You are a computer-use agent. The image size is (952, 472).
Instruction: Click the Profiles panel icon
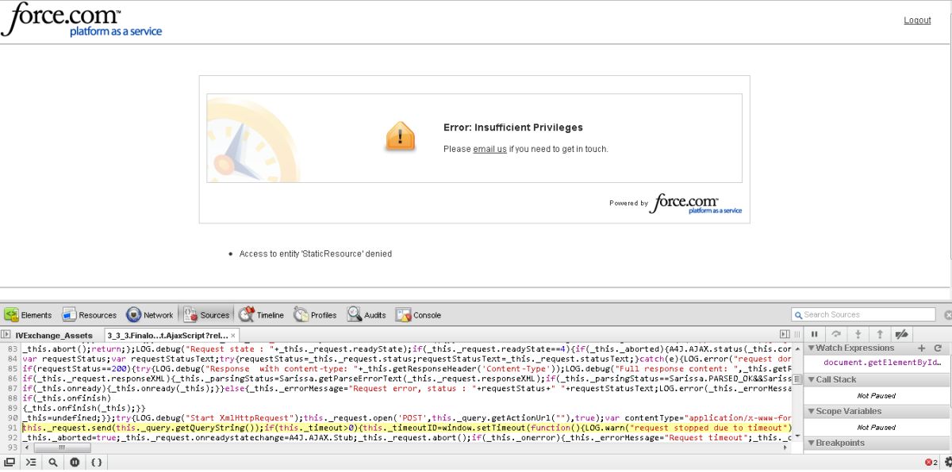(301, 315)
